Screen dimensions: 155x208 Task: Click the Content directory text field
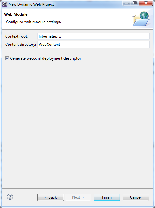[x=94, y=44]
